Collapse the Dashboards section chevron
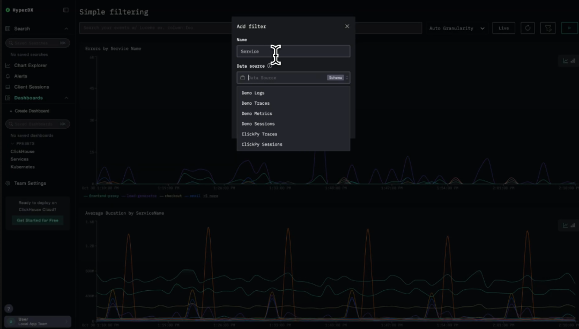This screenshot has height=329, width=579. [66, 98]
